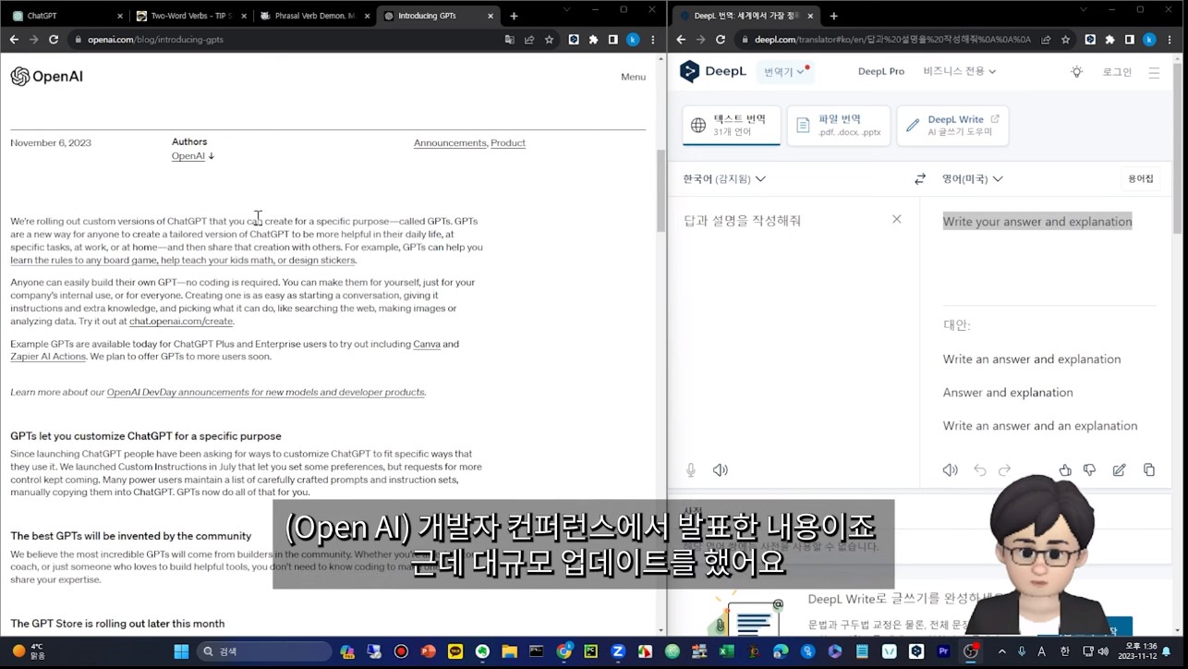
Task: Open a new tab in the OpenAI window
Action: 514,16
